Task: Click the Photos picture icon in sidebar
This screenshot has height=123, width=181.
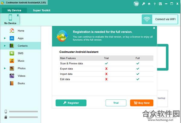Action: 12,68
